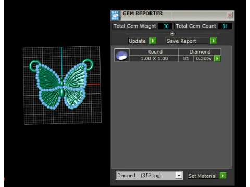Click the Update label button
250x187 pixels.
[138, 41]
